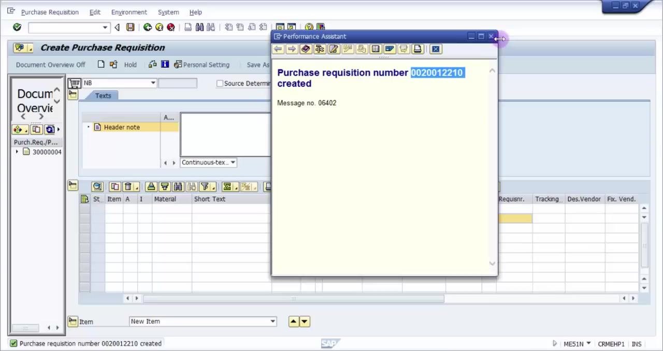663x351 pixels.
Task: Click the Sort ascending icon in item toolbar
Action: tap(151, 187)
